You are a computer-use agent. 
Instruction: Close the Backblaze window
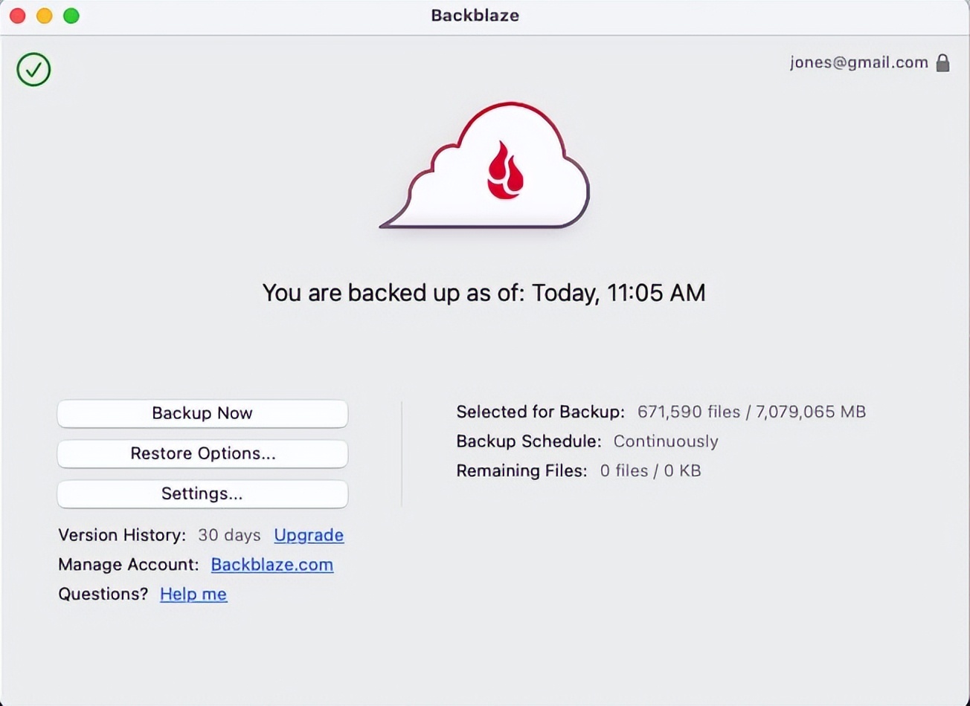pos(18,16)
